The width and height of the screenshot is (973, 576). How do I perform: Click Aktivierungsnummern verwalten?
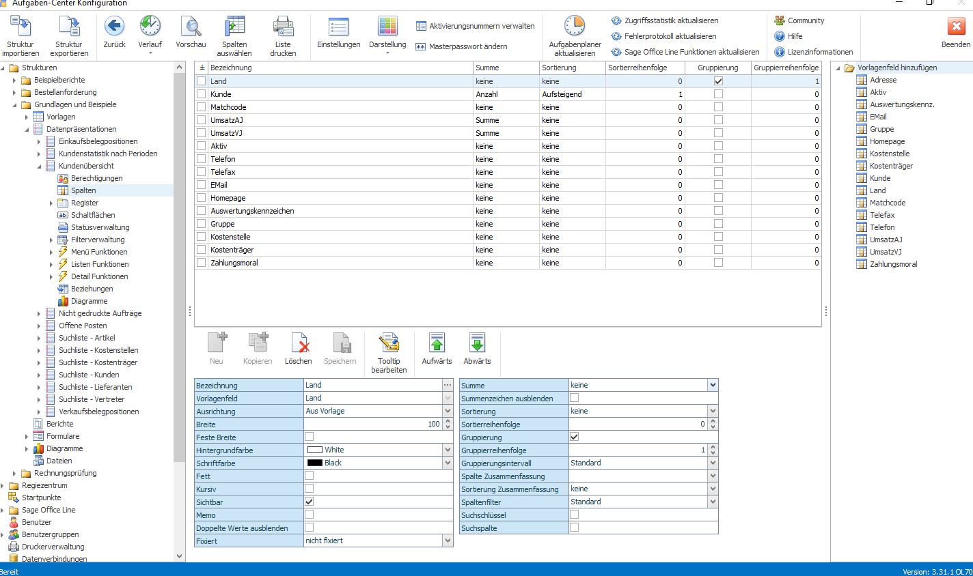coord(476,26)
